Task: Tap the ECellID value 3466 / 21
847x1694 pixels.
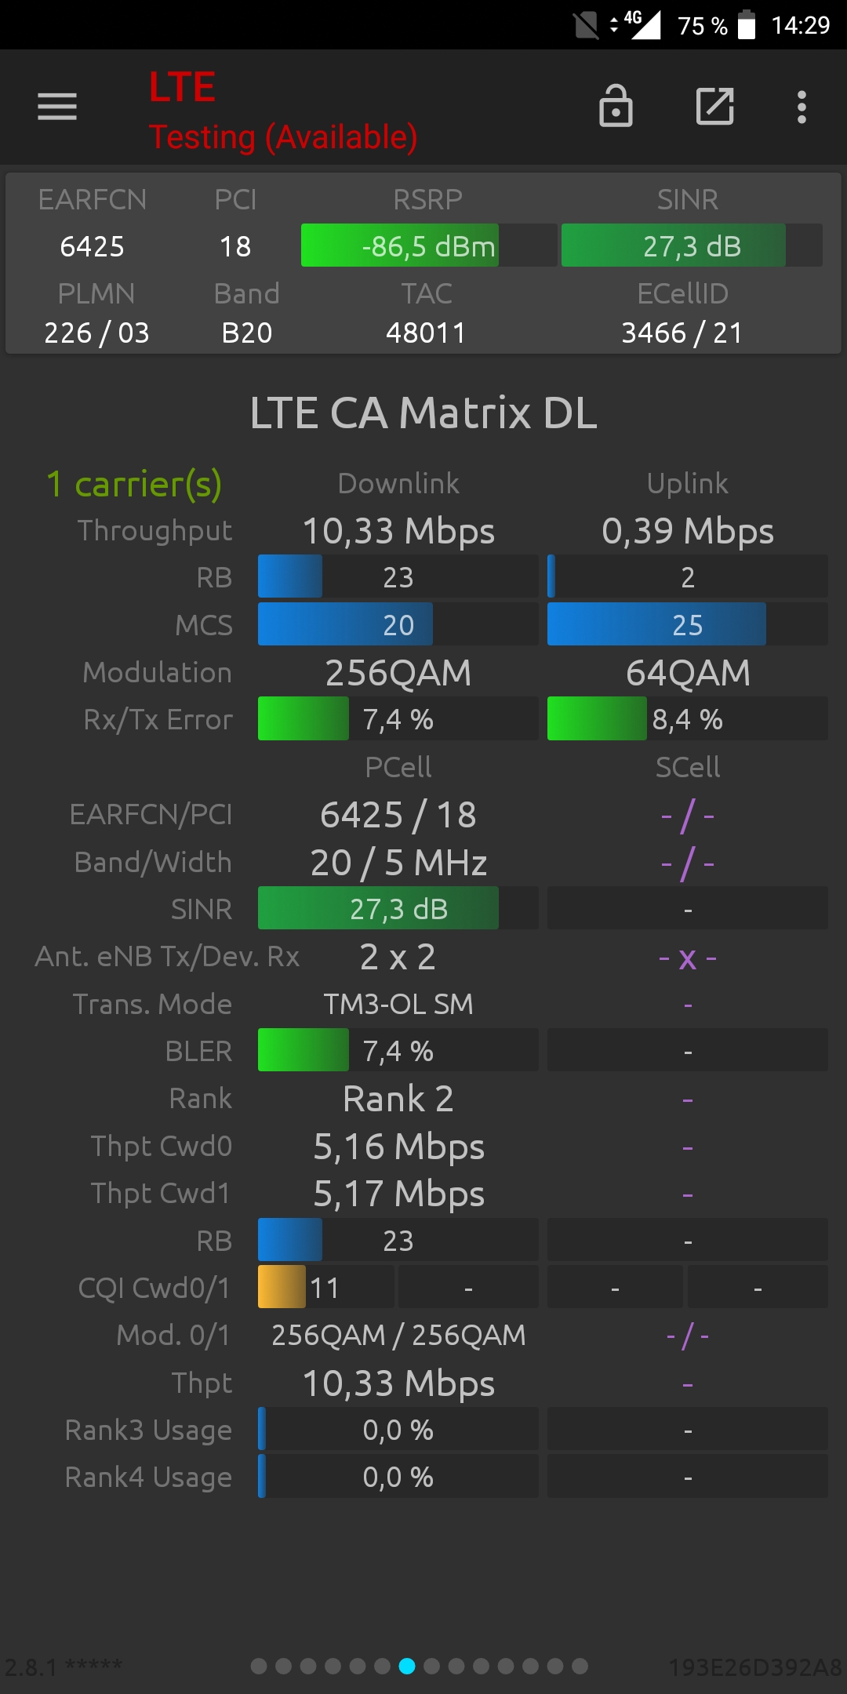Action: pos(682,333)
